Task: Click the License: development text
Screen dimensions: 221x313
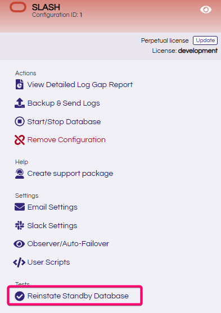Action: (x=185, y=51)
